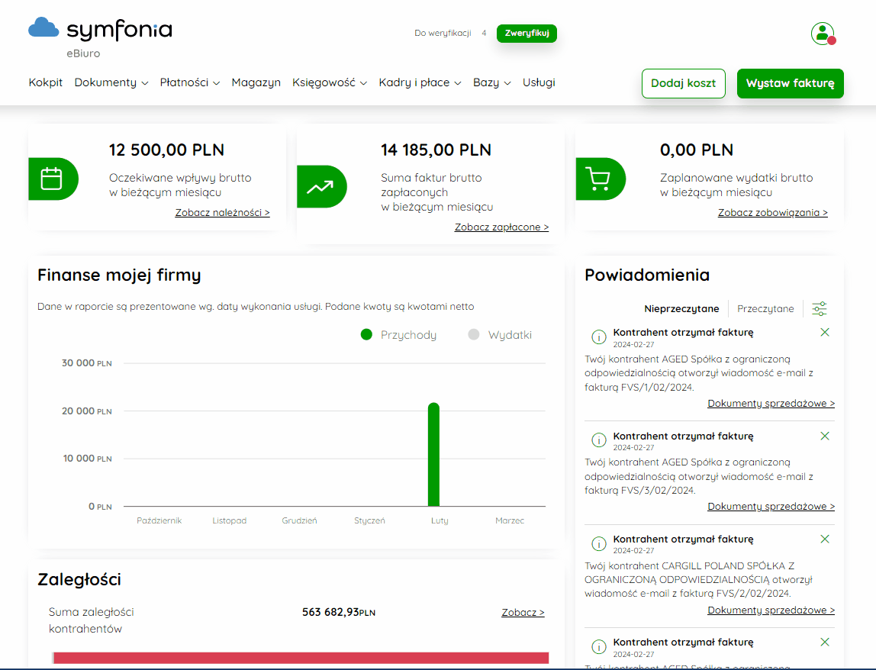Click the green shopping cart icon

(601, 179)
